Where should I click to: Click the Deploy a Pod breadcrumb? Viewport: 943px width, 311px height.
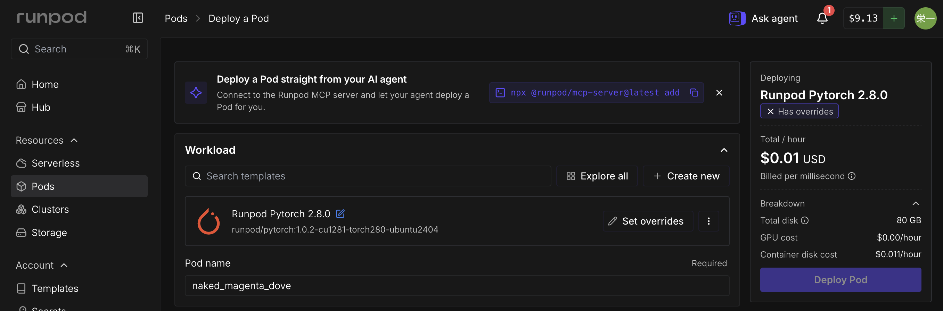(238, 18)
